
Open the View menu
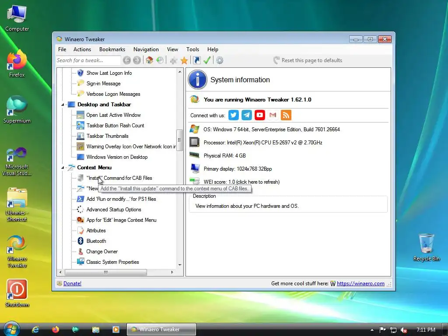[172, 49]
